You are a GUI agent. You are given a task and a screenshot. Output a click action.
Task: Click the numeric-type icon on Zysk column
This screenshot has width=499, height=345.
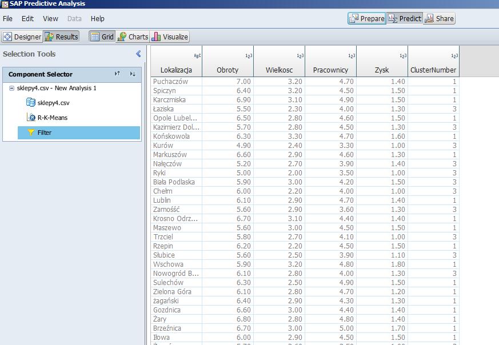click(x=403, y=56)
